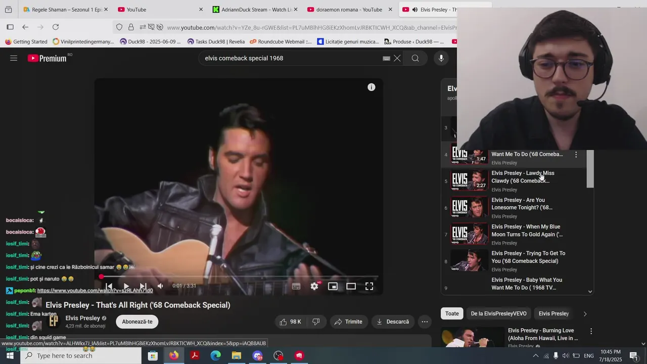Dislike the Elvis video

pos(316,322)
